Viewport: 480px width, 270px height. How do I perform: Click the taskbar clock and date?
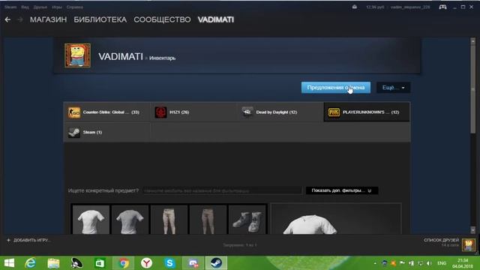click(x=463, y=263)
